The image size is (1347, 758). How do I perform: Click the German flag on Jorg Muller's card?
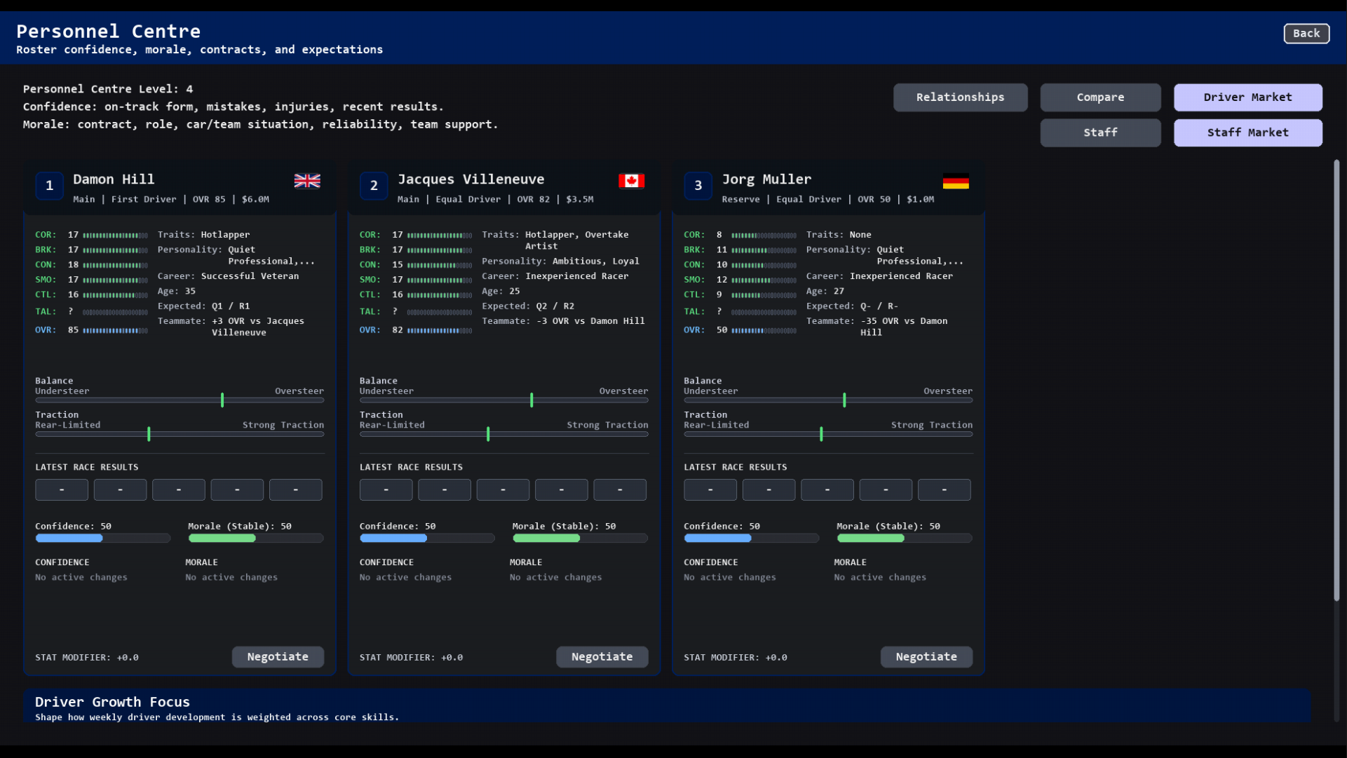956,181
